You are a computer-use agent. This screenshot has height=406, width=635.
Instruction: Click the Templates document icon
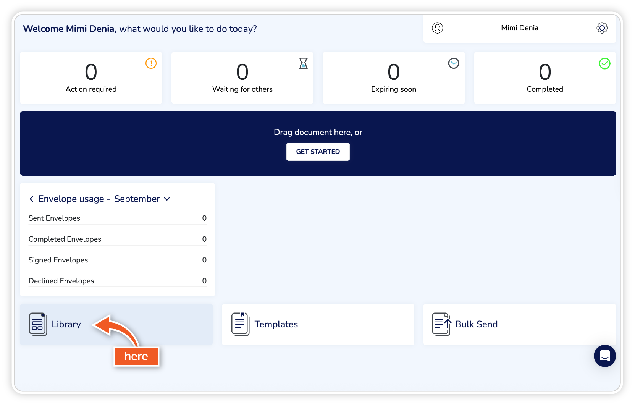pyautogui.click(x=241, y=324)
